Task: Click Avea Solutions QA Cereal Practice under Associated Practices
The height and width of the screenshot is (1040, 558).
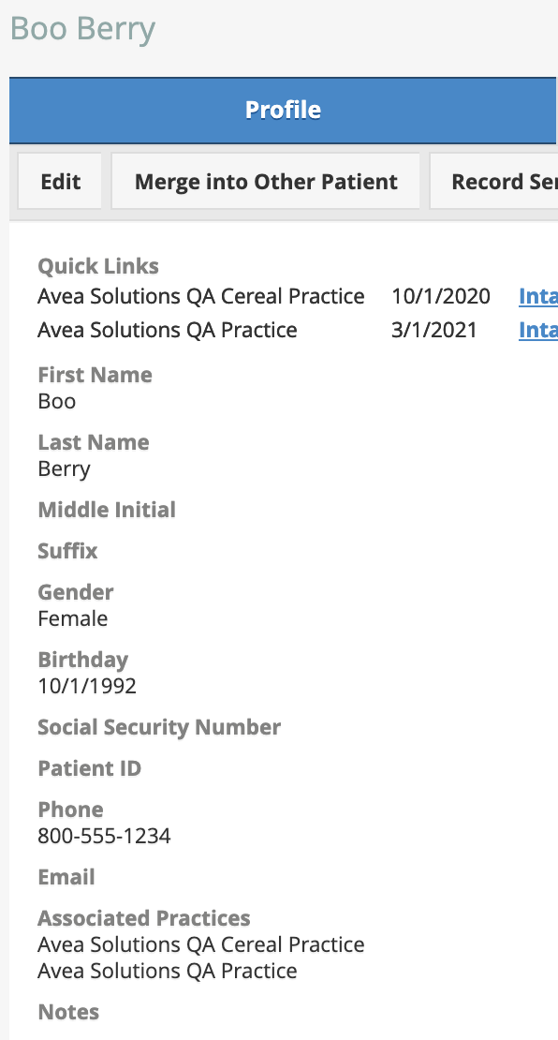Action: (x=200, y=944)
